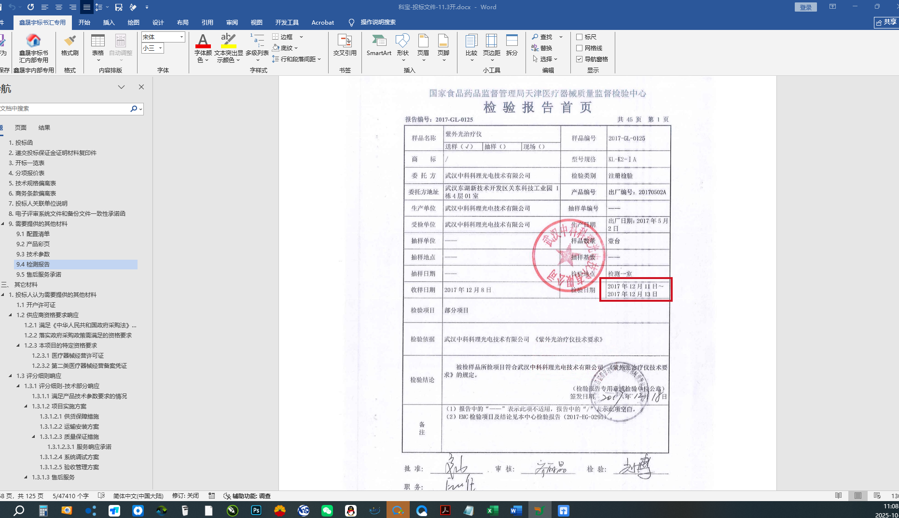Click 修订: 关闭 in status bar
899x518 pixels.
(185, 496)
